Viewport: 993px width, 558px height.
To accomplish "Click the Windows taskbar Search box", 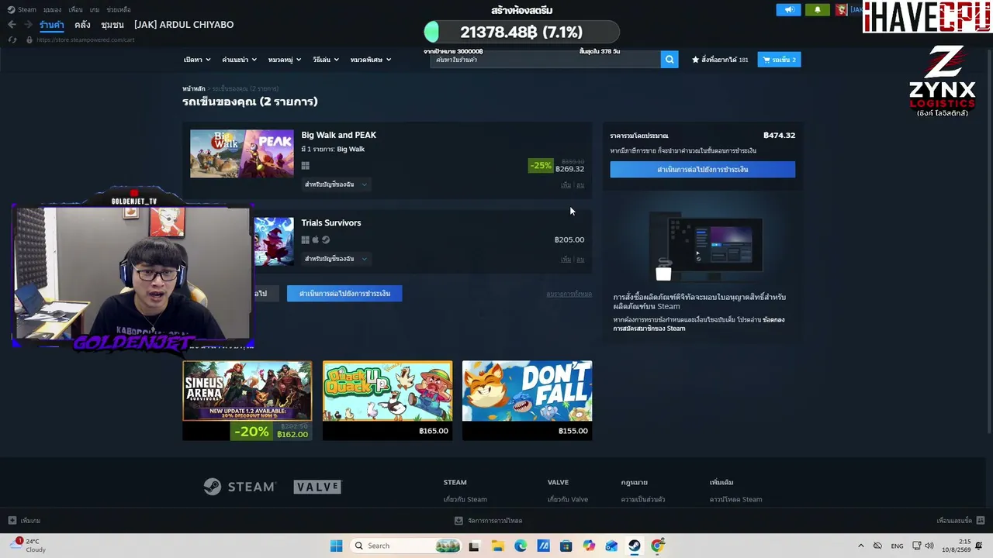I will 405,546.
